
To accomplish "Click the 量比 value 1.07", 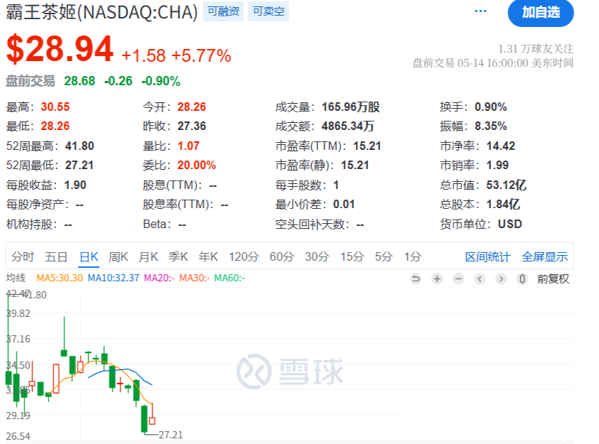I will [x=188, y=146].
